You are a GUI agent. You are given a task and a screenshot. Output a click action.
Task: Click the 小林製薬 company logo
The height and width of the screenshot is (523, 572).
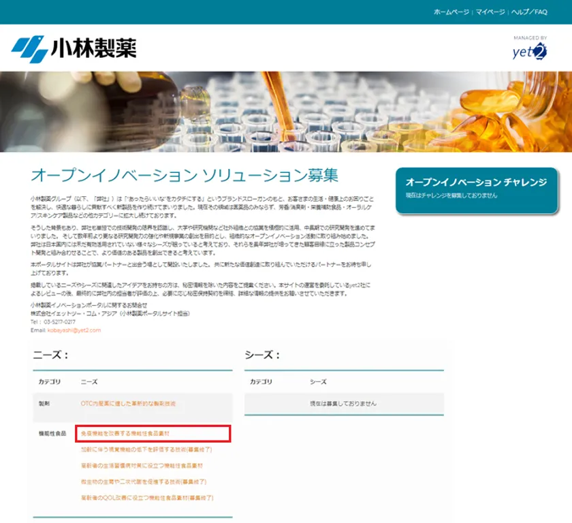(x=74, y=48)
